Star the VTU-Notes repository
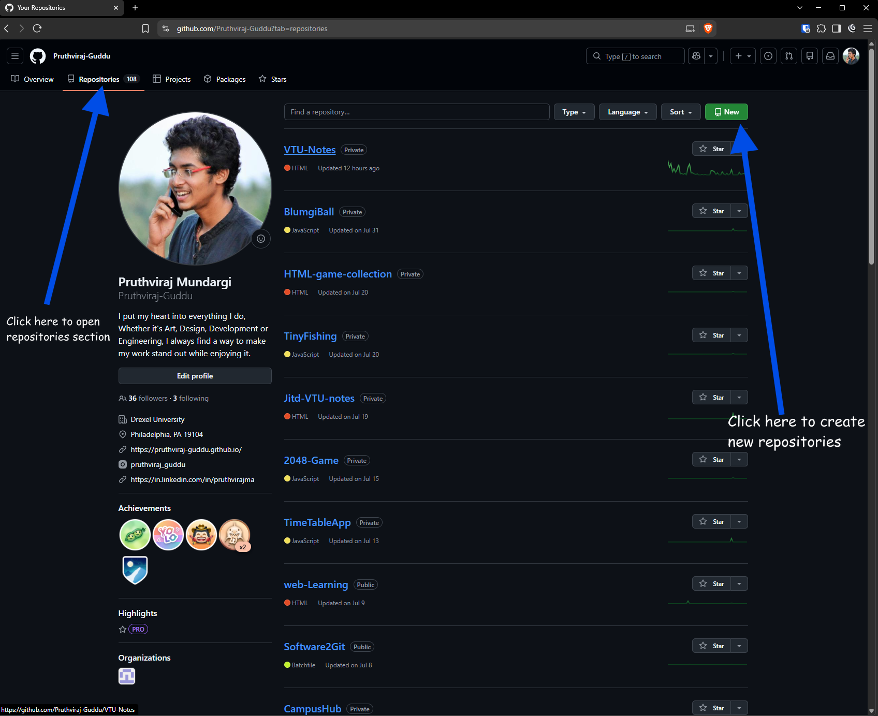Image resolution: width=878 pixels, height=716 pixels. coord(711,149)
